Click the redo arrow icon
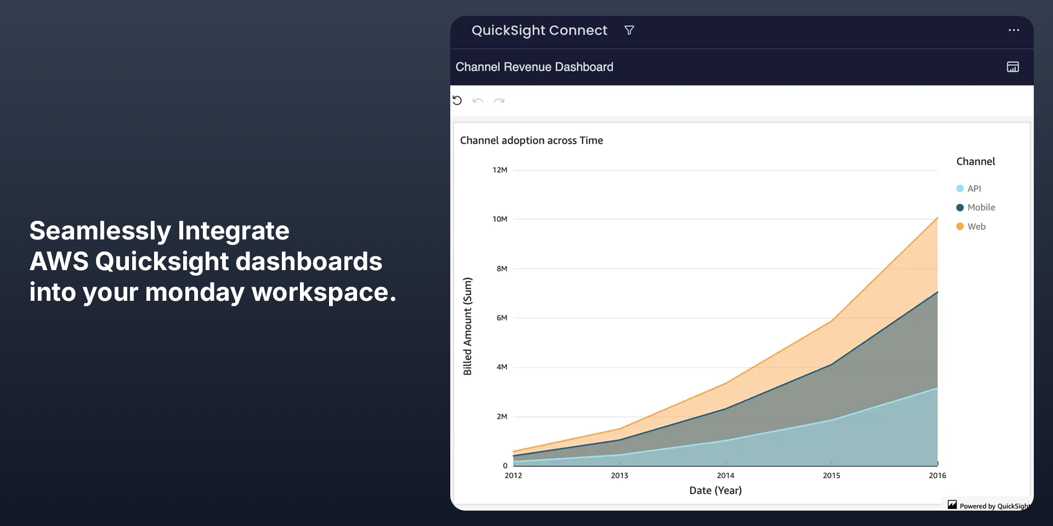 (x=499, y=100)
